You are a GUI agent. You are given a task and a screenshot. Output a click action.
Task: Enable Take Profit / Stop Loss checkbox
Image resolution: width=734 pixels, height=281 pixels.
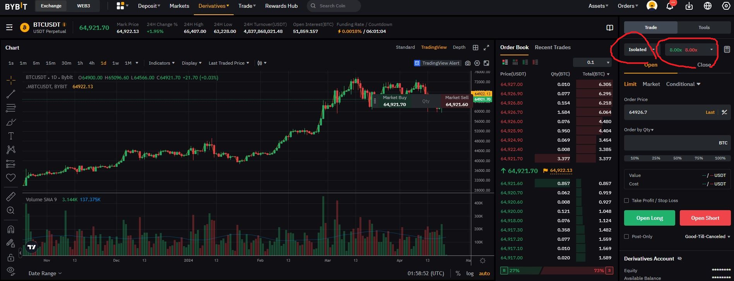click(x=626, y=200)
